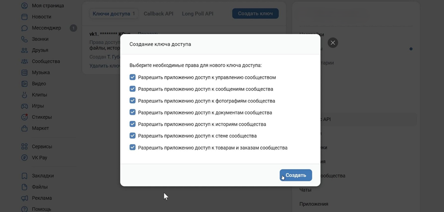This screenshot has height=212, width=444.
Task: Click the Messenger speech bubble icon
Action: click(x=24, y=28)
